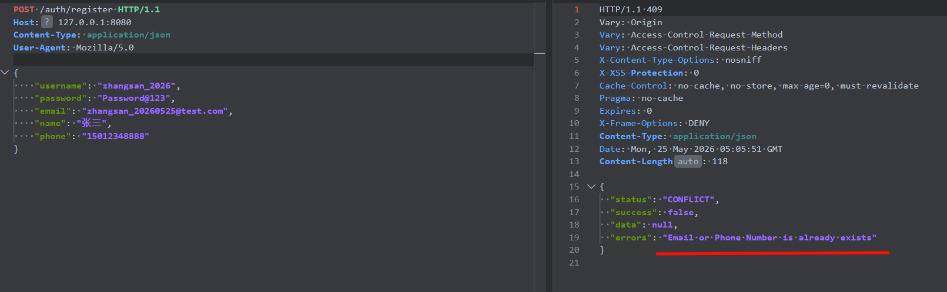Click the auto badge beside Content-Length
The width and height of the screenshot is (947, 292).
pyautogui.click(x=688, y=161)
